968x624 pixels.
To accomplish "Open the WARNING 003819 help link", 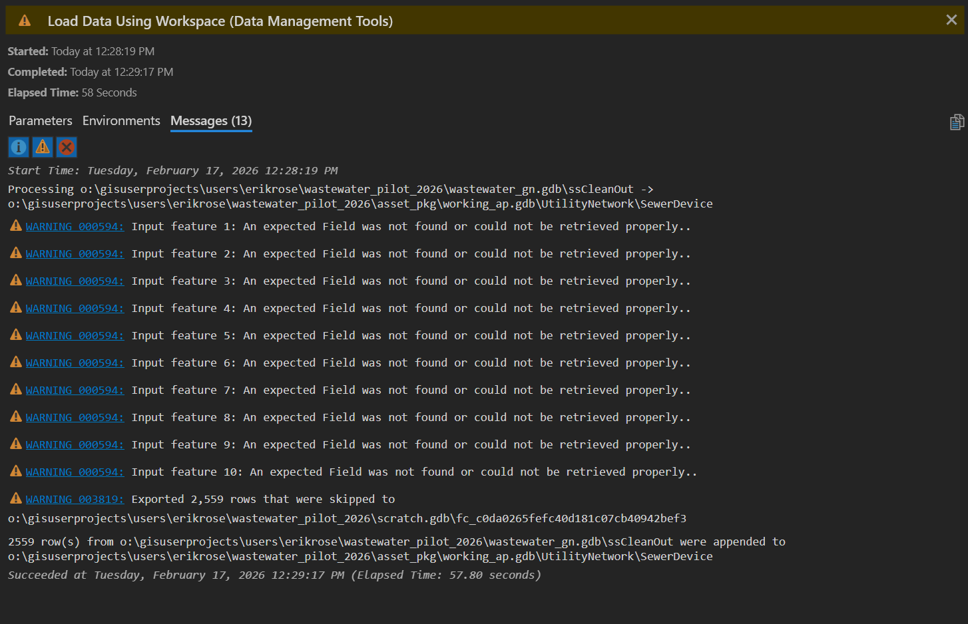I will click(x=74, y=498).
